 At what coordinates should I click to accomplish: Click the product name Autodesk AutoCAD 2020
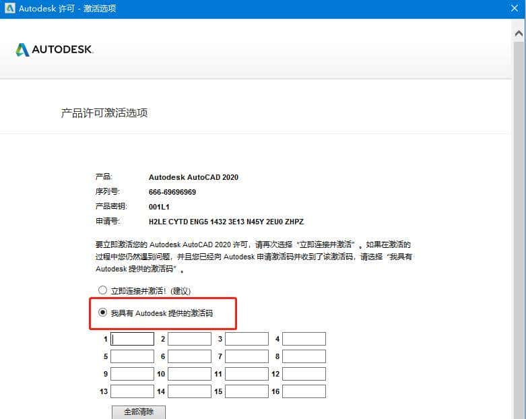[193, 177]
